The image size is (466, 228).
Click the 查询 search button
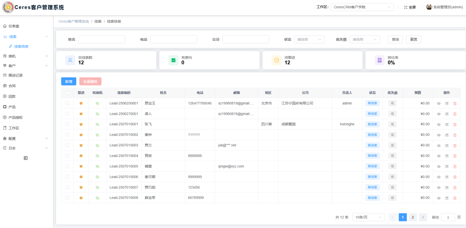395,40
